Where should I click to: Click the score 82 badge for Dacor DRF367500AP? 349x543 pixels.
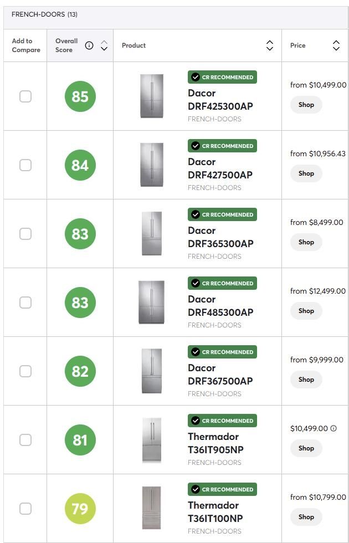(x=80, y=371)
